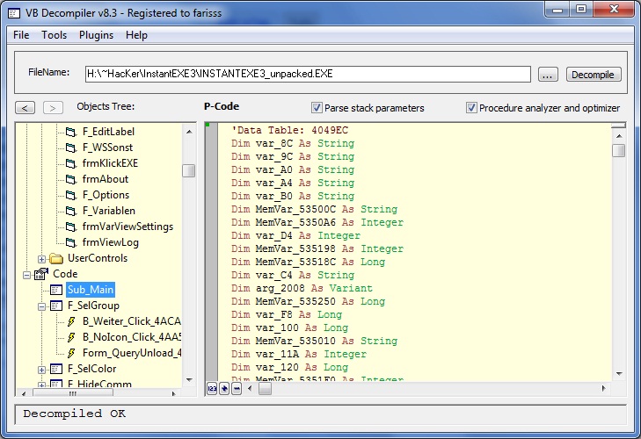Disable Procedure analyzer and optimizer checkbox
The width and height of the screenshot is (641, 439).
[x=472, y=108]
